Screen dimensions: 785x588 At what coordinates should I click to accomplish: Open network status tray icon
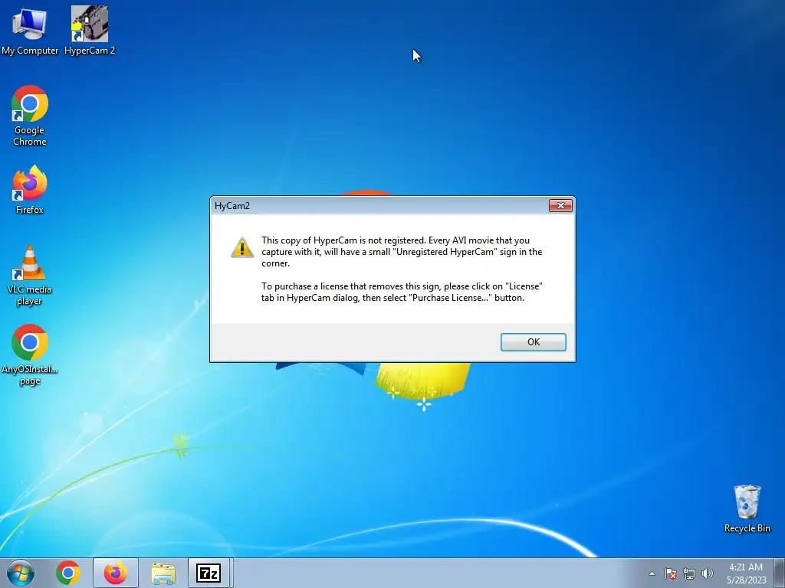[x=689, y=573]
